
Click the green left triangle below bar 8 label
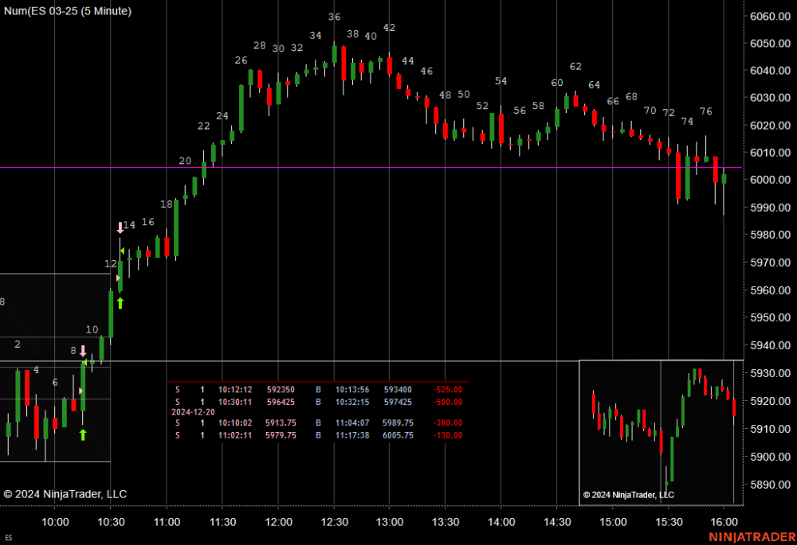point(85,363)
